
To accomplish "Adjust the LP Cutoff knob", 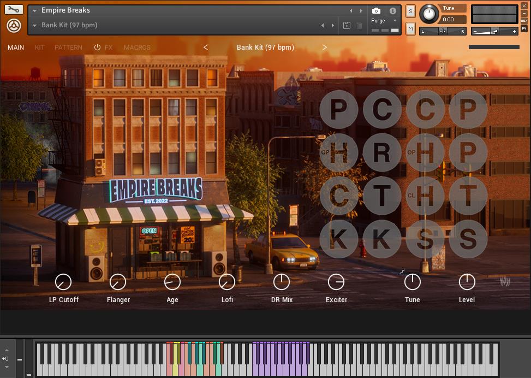I will tap(63, 282).
